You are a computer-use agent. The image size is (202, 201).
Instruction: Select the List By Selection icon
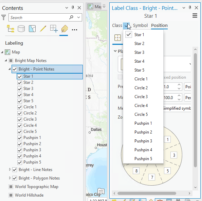pyautogui.click(x=32, y=29)
